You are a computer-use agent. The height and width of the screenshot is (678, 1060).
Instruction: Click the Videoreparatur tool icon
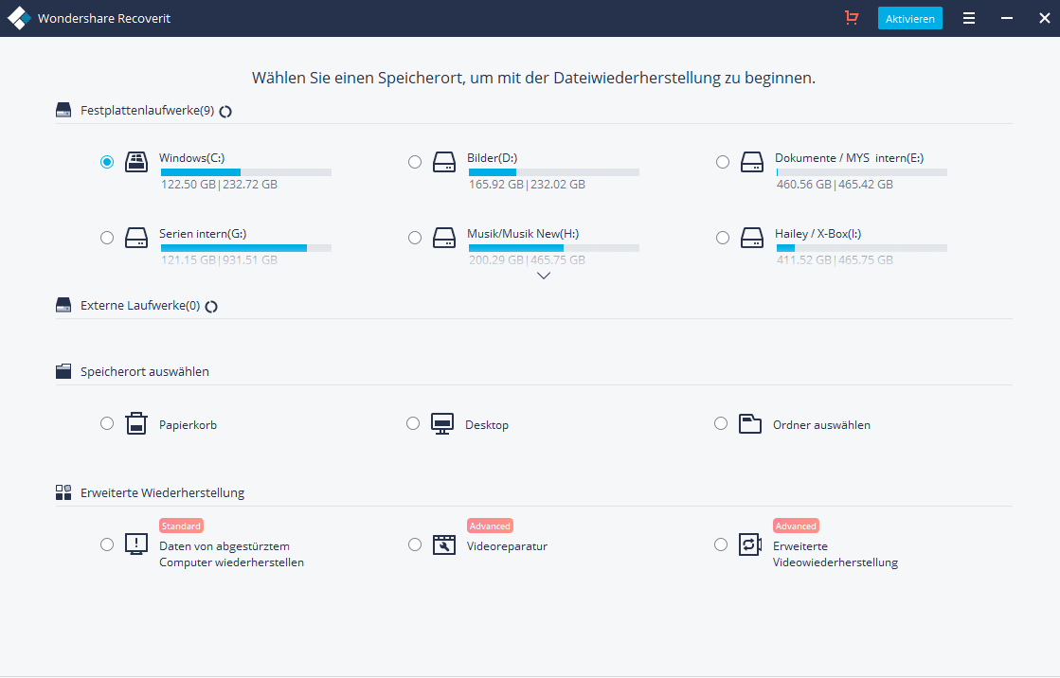point(444,544)
